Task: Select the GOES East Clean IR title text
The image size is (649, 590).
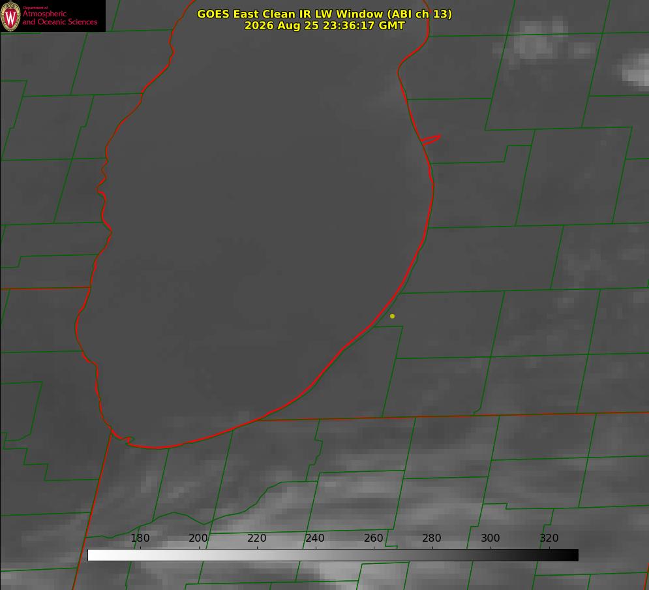Action: [325, 14]
